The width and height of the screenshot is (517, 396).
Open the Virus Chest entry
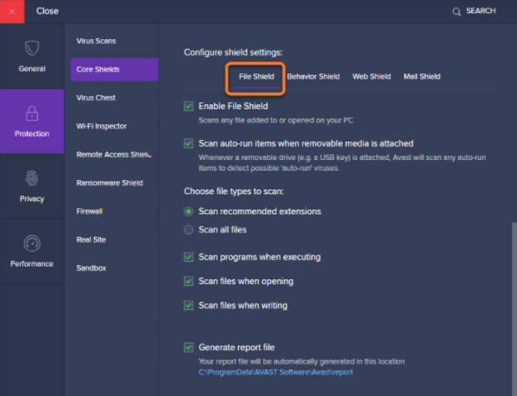tap(96, 98)
